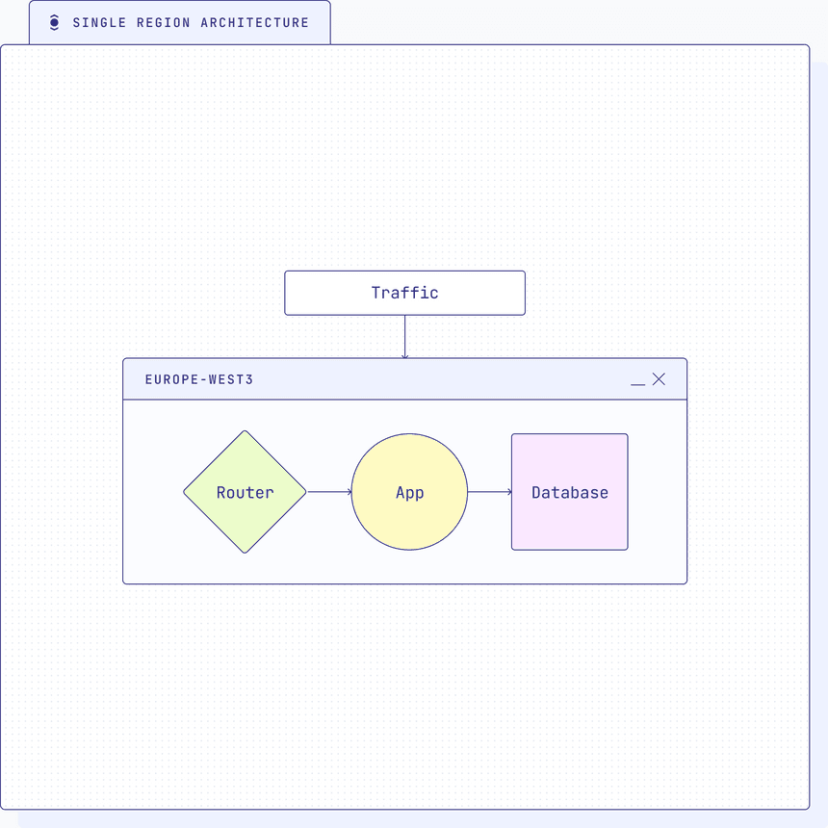This screenshot has height=828, width=828.
Task: Click the arrowhead touching the Database node
Action: click(x=509, y=492)
